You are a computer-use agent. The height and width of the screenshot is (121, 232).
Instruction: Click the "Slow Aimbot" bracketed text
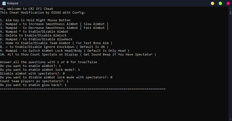pyautogui.click(x=94, y=24)
